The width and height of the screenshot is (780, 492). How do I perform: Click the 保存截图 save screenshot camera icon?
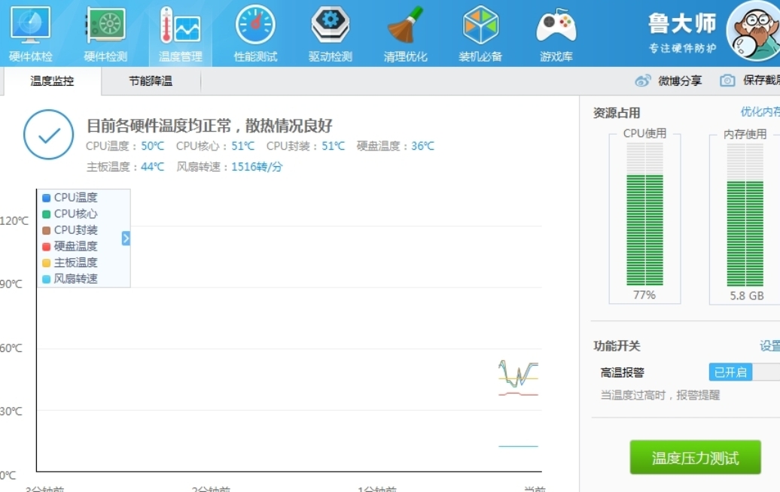726,80
